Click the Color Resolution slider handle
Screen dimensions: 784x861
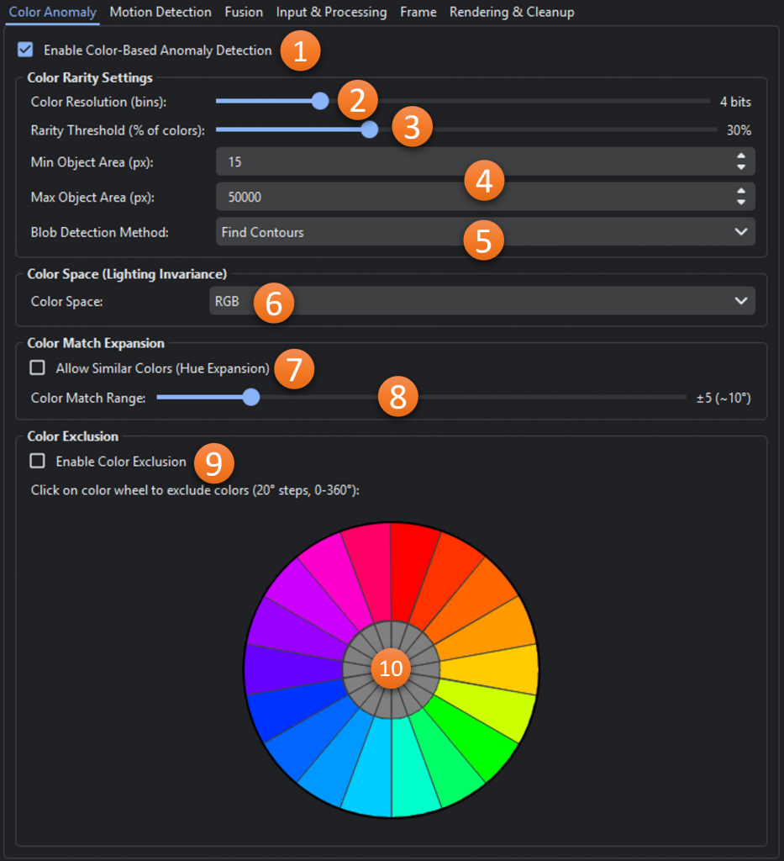(319, 102)
